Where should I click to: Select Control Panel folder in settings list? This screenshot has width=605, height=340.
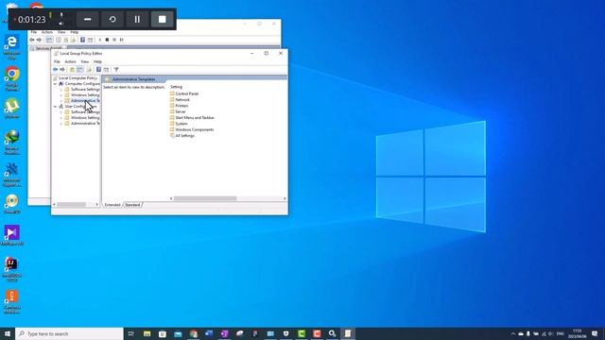tap(184, 93)
